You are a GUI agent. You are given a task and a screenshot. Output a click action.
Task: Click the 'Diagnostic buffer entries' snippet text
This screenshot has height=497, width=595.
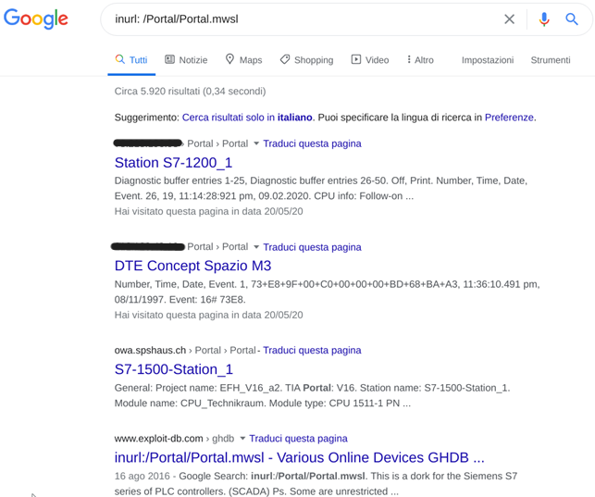click(x=321, y=188)
